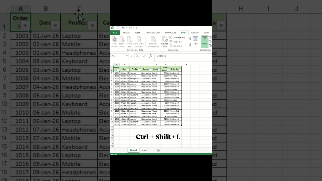
Task: Open the Sales Amount filter dropdown
Action: (168, 70)
